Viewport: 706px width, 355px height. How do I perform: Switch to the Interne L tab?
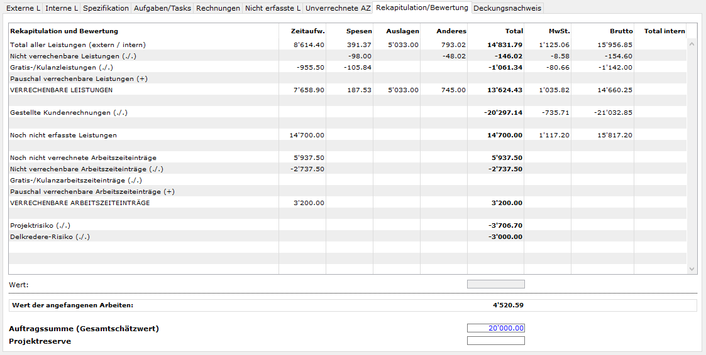point(62,8)
